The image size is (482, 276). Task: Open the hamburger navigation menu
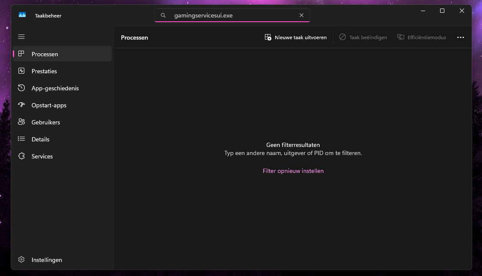[x=21, y=37]
